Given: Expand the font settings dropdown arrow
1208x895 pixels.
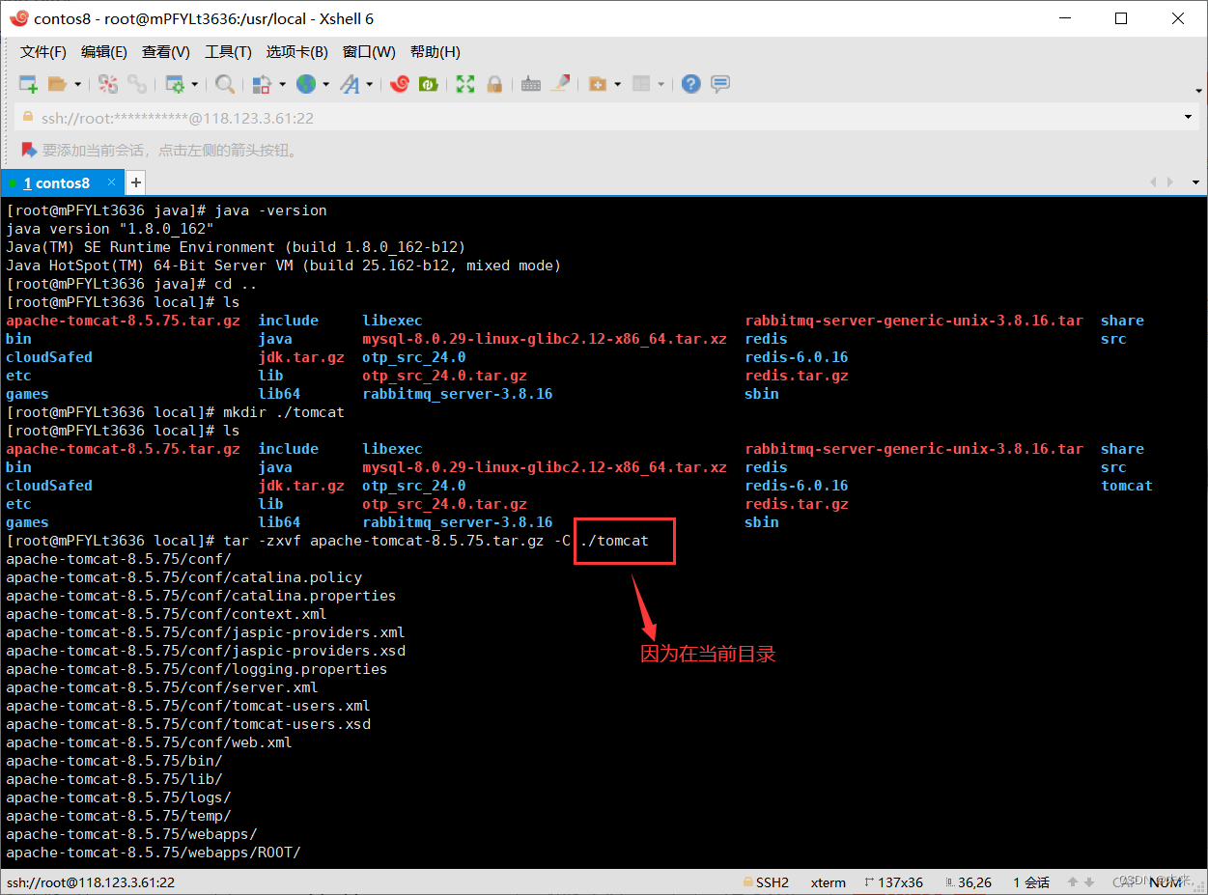Looking at the screenshot, I should click(368, 84).
